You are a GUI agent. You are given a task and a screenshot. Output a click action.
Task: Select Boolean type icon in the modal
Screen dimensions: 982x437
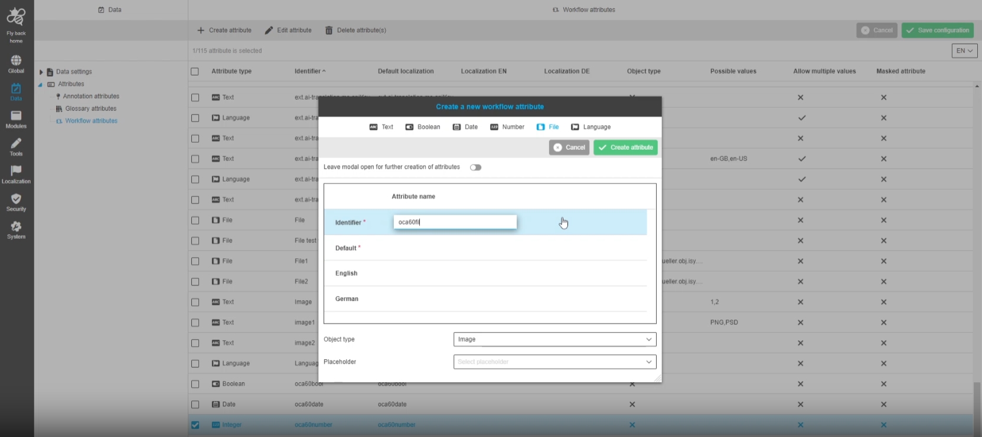point(409,127)
